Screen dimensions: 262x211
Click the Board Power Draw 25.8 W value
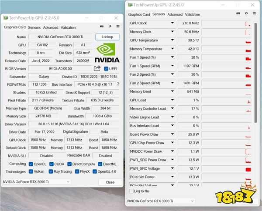pyautogui.click(x=189, y=134)
